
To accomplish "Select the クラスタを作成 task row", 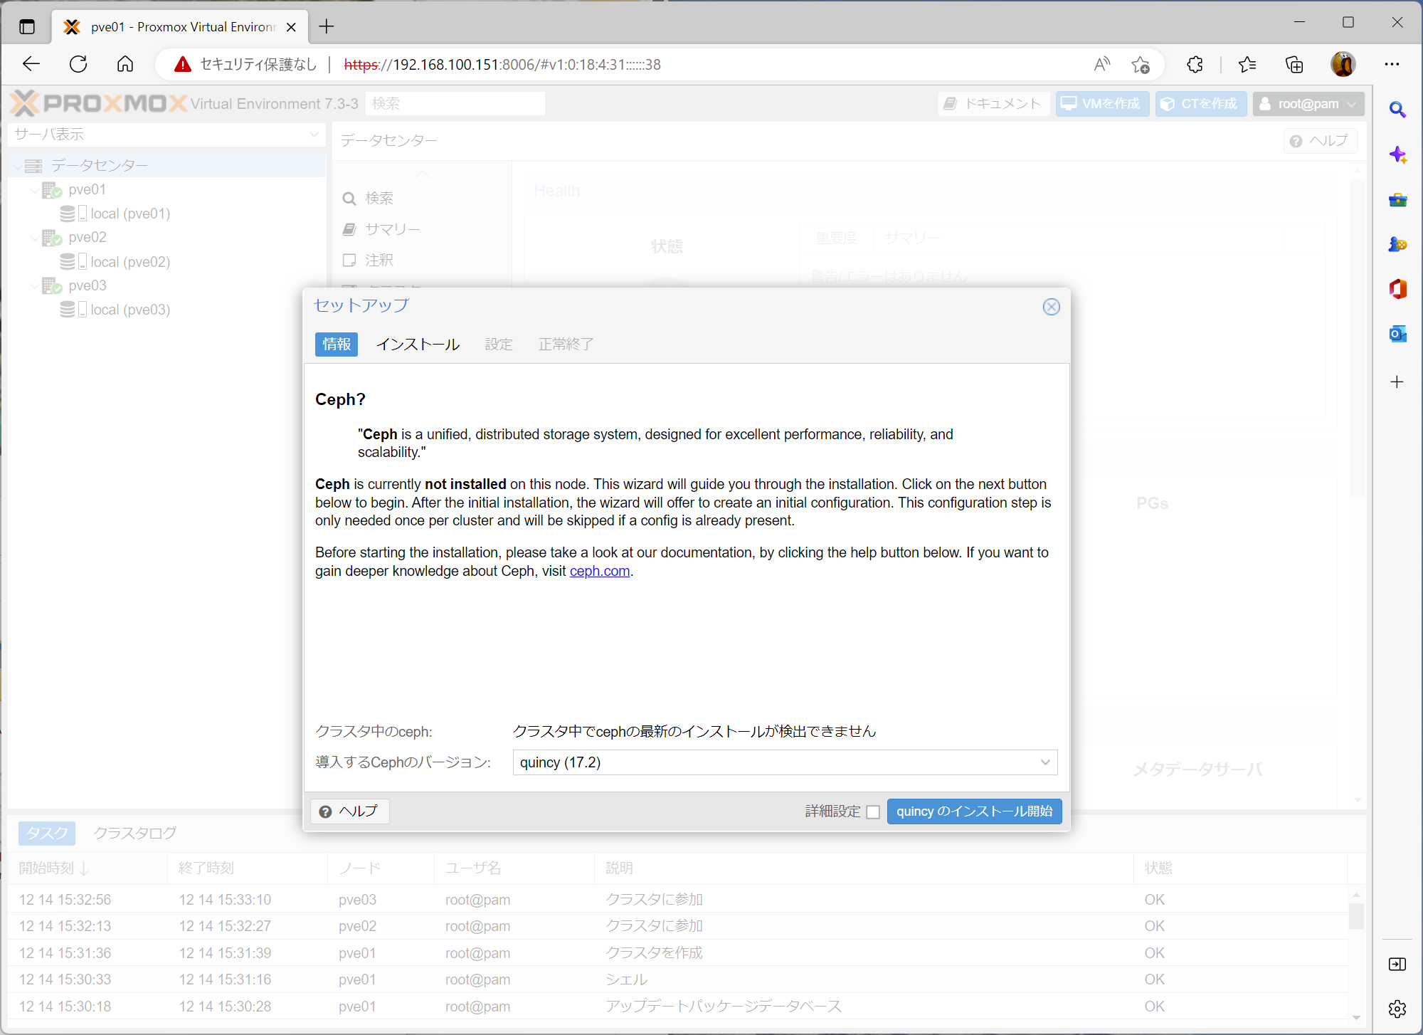I will coord(678,953).
